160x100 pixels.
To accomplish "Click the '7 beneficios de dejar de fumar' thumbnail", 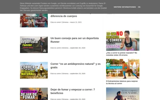I will coord(34,94).
